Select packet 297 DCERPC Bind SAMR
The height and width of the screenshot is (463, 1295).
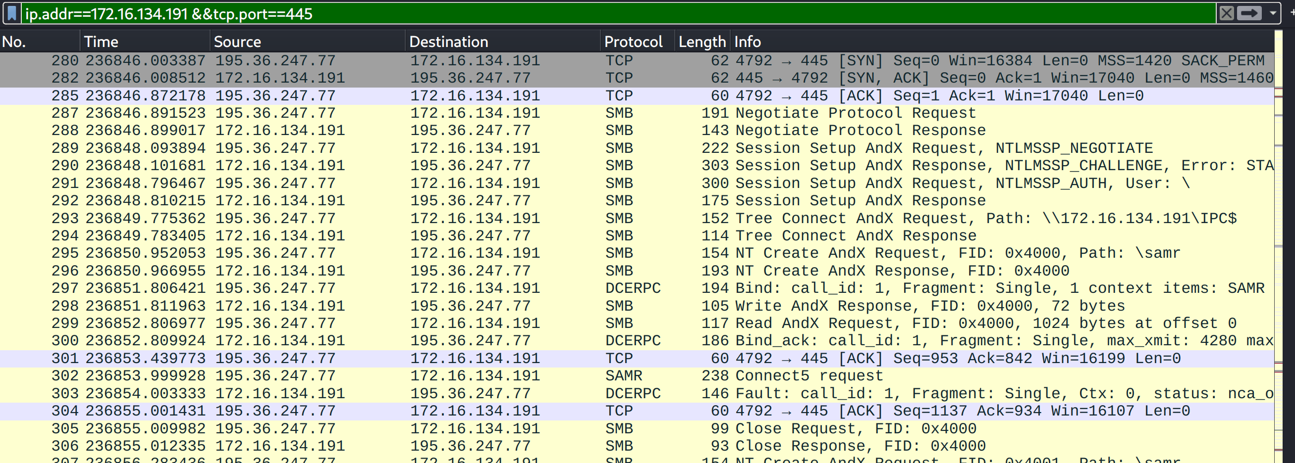click(637, 288)
